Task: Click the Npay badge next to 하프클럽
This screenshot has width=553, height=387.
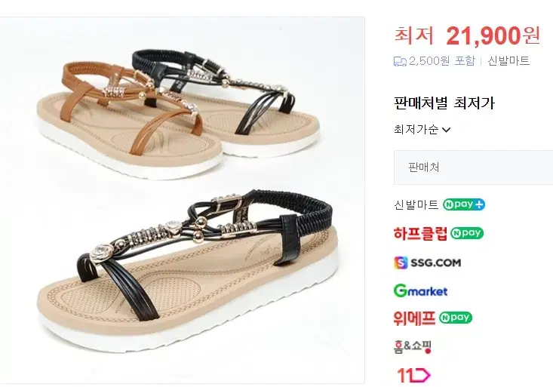Action: [466, 233]
